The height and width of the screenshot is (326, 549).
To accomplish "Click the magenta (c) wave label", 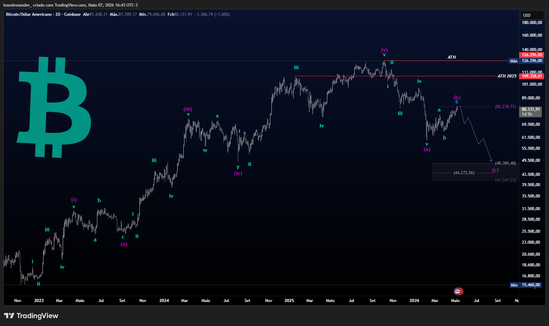I will click(x=496, y=170).
